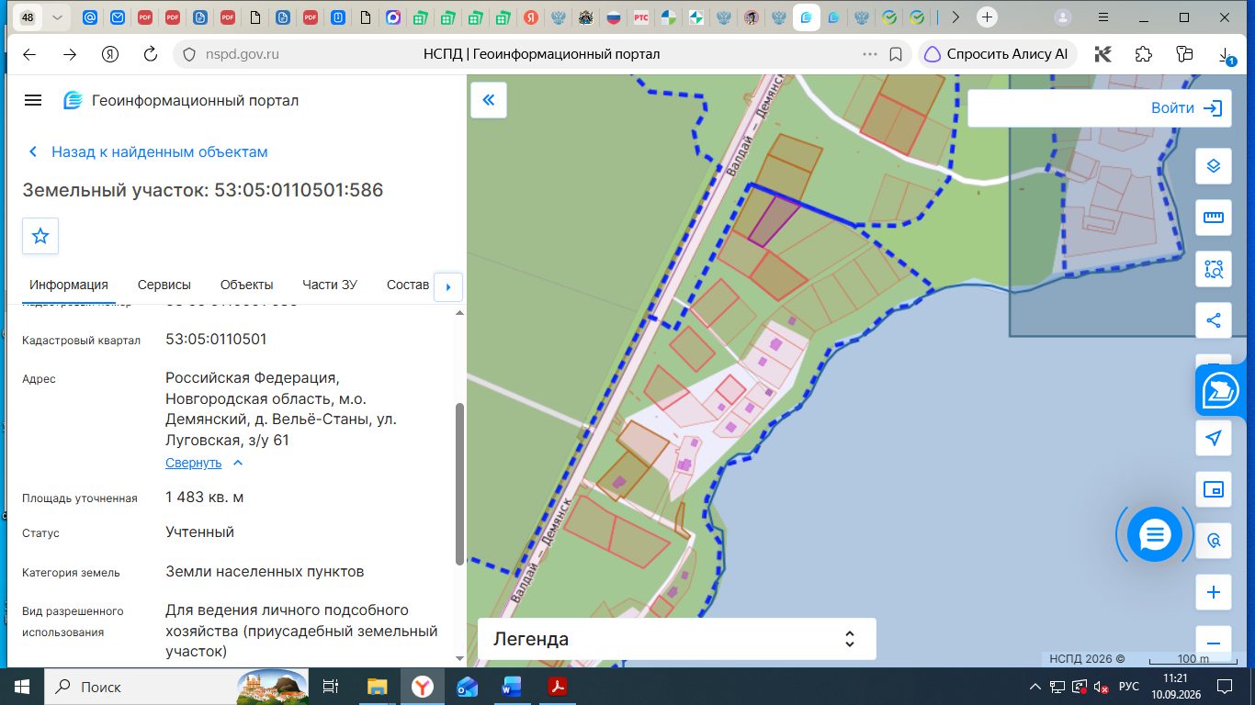Activate the area search tool on the map
This screenshot has height=705, width=1255.
pyautogui.click(x=1213, y=269)
